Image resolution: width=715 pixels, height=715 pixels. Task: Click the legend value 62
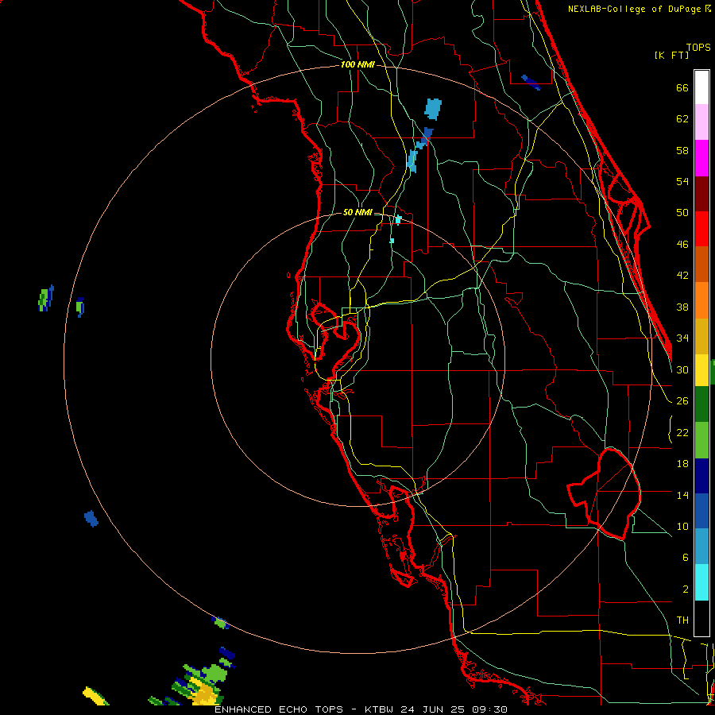pyautogui.click(x=682, y=119)
